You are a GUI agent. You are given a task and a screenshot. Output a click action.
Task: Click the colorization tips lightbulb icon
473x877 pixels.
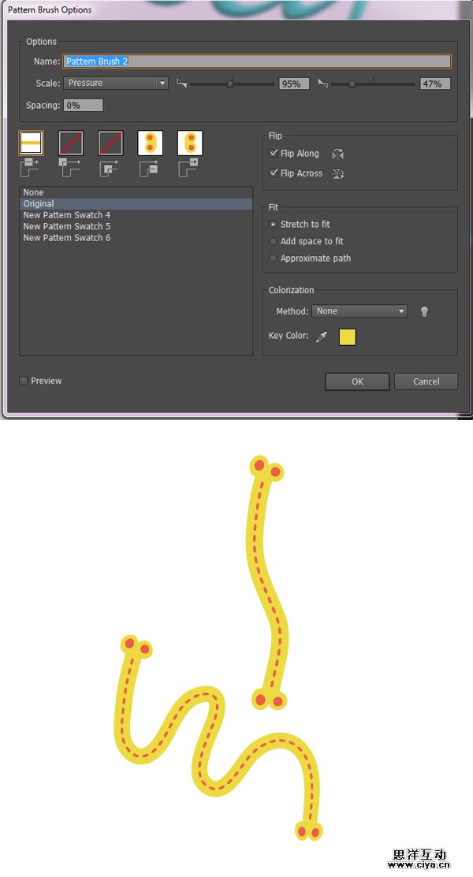424,311
